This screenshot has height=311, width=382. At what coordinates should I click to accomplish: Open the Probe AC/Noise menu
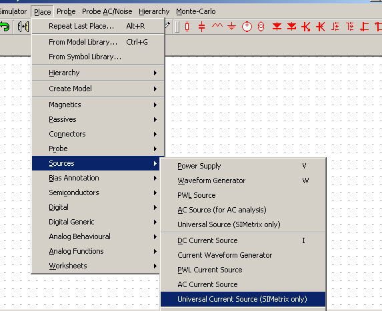(x=107, y=11)
